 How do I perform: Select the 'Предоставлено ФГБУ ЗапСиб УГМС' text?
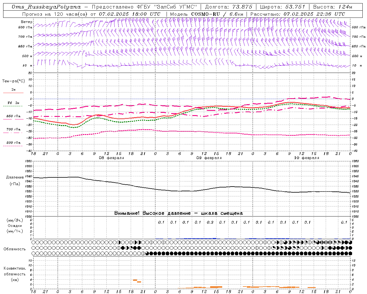[x=145, y=7]
